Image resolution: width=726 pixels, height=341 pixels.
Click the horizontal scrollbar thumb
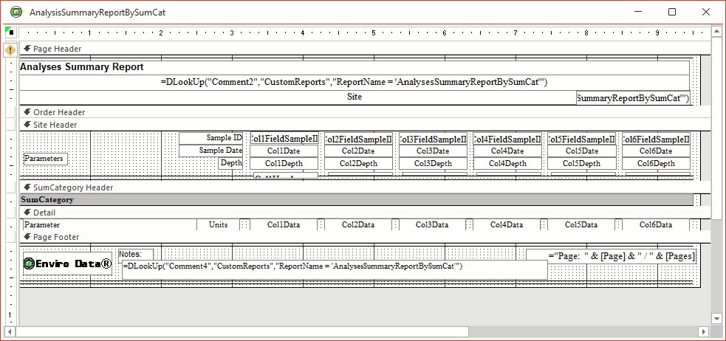[x=242, y=331]
